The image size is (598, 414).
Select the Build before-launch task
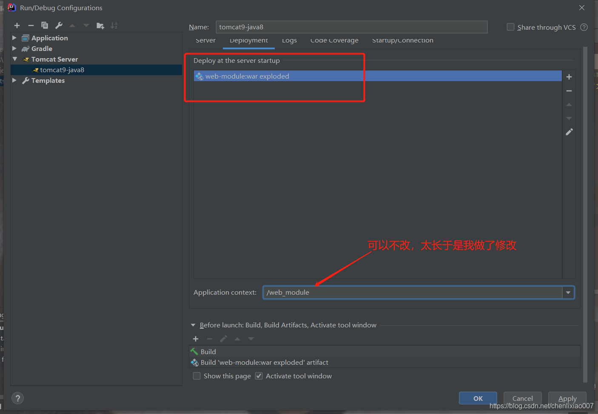tap(385, 352)
